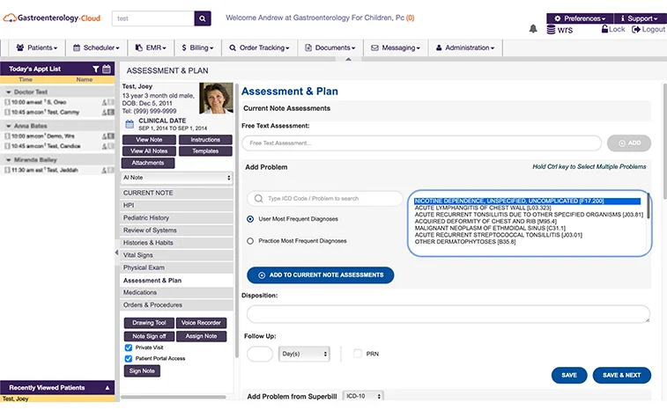Click the Gastroenterology-Cloud logo
The width and height of the screenshot is (667, 410).
coord(52,18)
